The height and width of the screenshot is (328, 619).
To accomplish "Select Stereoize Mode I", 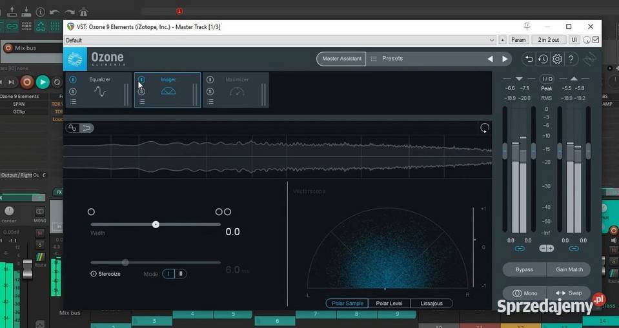I will tap(168, 274).
